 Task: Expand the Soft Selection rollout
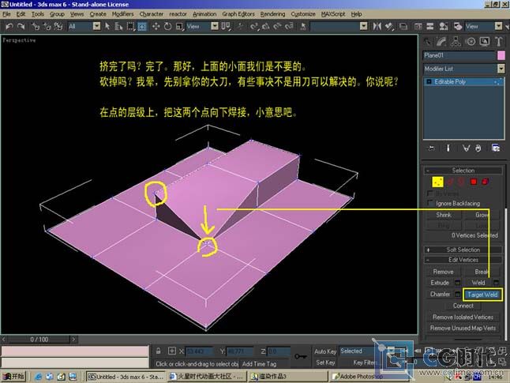point(463,250)
